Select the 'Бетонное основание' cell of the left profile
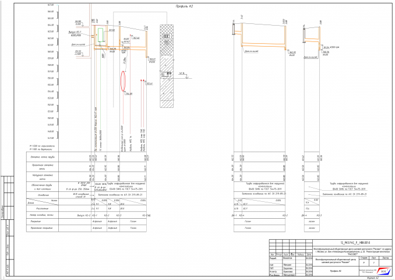 click(x=120, y=195)
